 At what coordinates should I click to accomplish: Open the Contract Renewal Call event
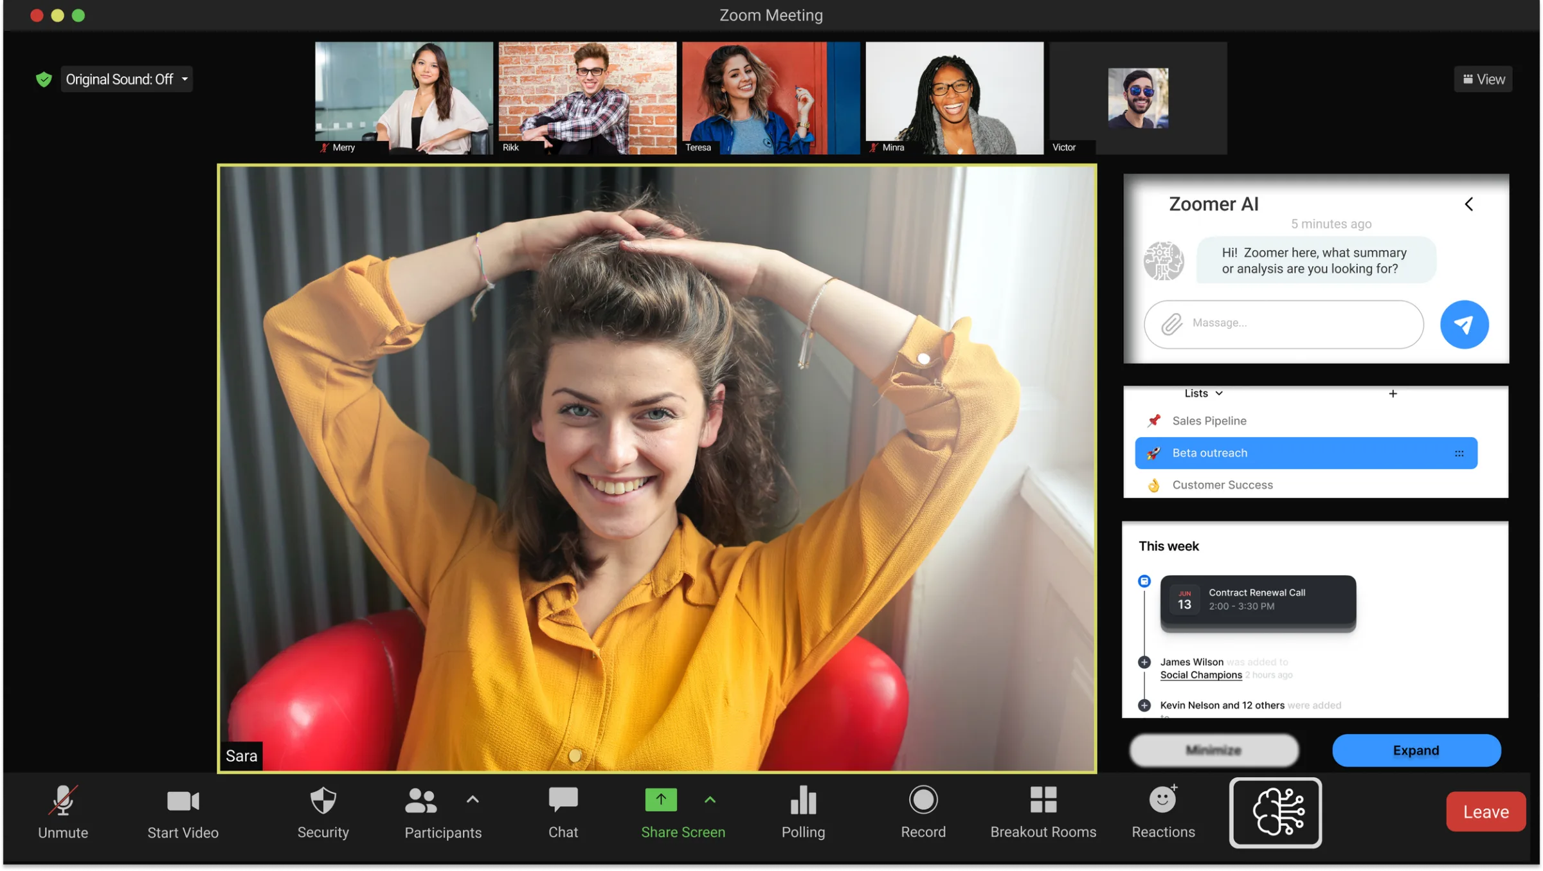1258,599
